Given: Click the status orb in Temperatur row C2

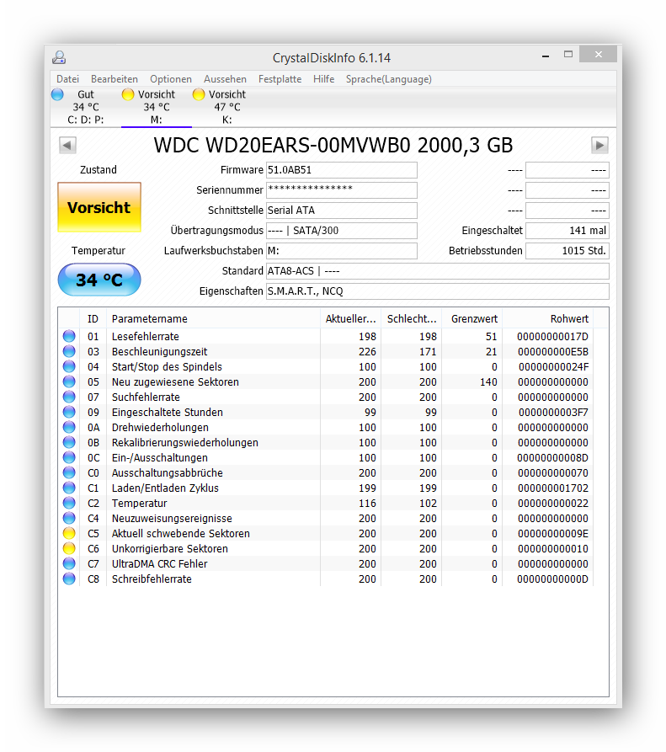Looking at the screenshot, I should point(69,503).
